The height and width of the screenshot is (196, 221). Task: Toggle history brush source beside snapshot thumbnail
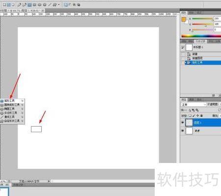[x=183, y=47]
